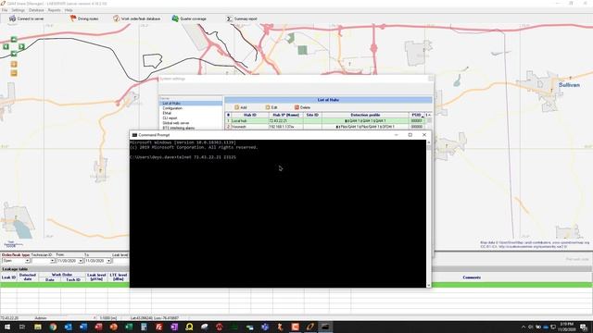Open the Help menu
The width and height of the screenshot is (593, 333).
click(x=69, y=10)
